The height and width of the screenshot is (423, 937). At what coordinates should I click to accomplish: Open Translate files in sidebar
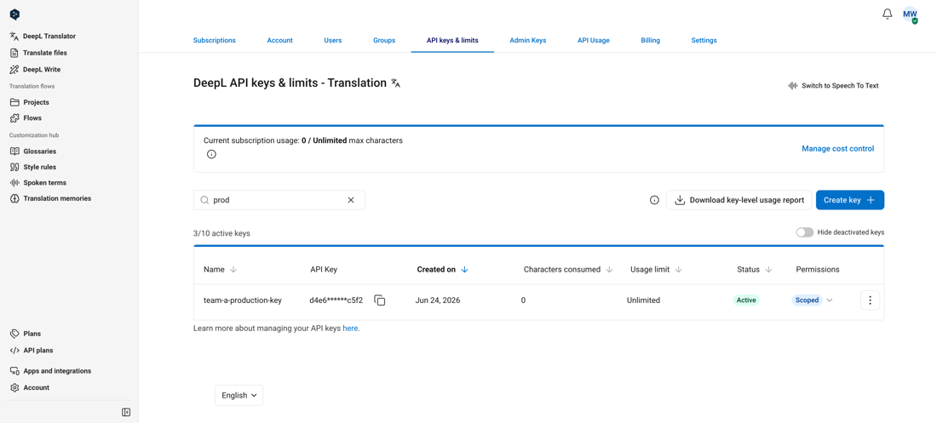(39, 53)
